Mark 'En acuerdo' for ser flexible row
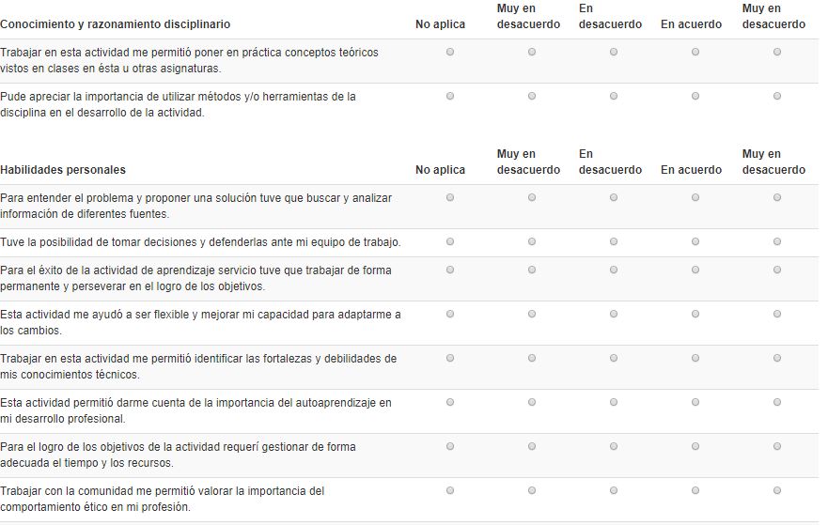The image size is (828, 525). coord(695,314)
